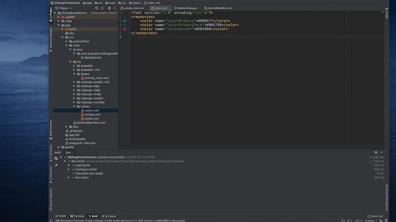Image resolution: width=396 pixels, height=222 pixels.
Task: Expand the build folder in project tree
Action: pos(62,29)
